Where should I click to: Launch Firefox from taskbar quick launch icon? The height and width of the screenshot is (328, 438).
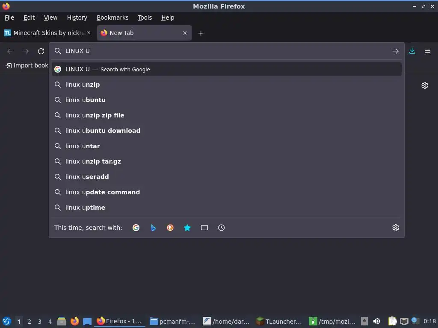pyautogui.click(x=74, y=321)
